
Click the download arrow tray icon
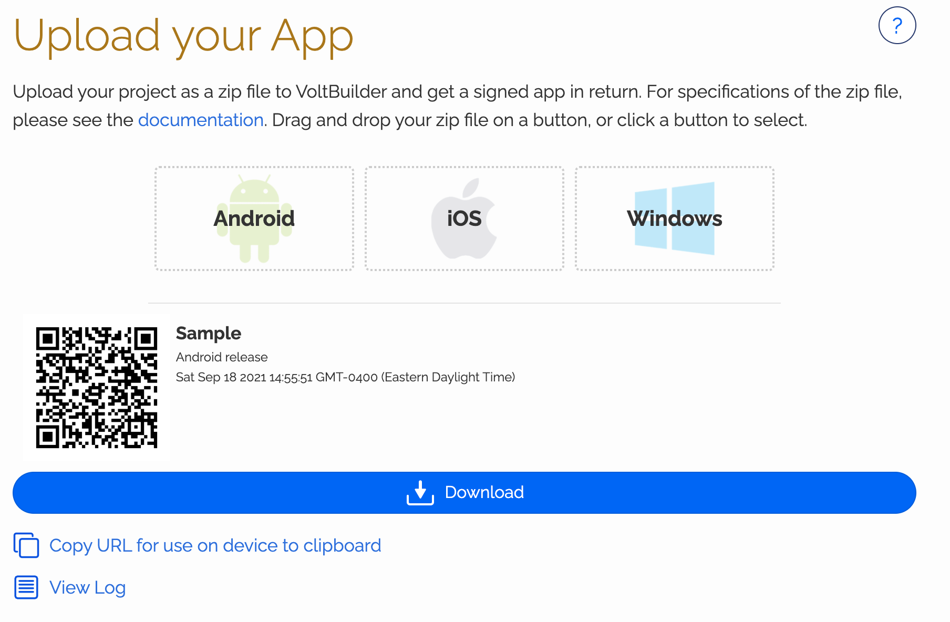pos(420,492)
